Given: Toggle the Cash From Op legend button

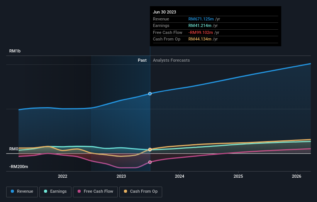Looking at the screenshot, I should pyautogui.click(x=141, y=192).
